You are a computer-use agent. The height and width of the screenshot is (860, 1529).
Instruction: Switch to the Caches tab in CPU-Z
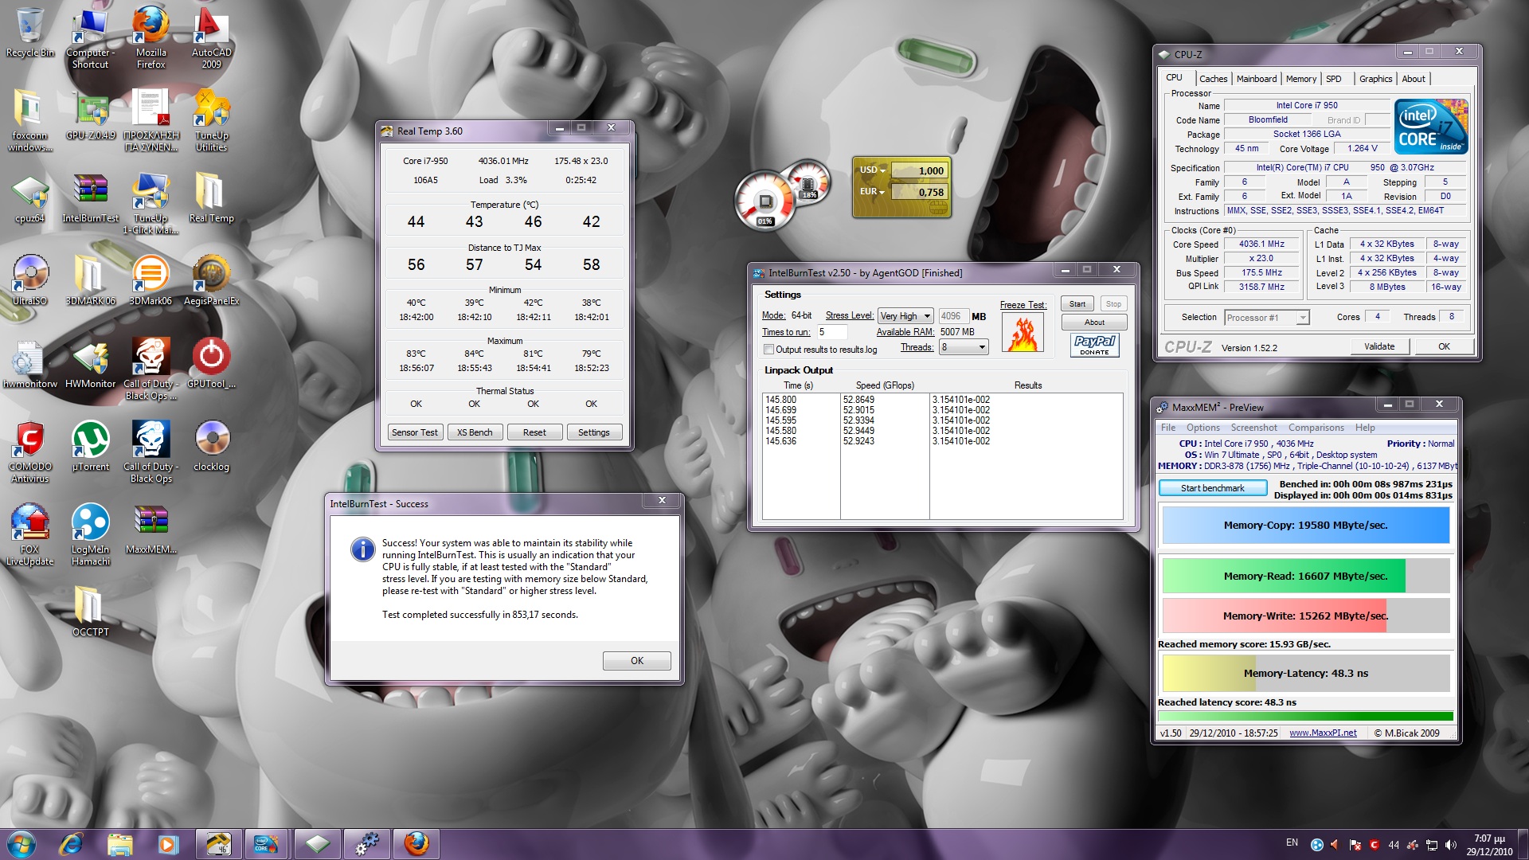[1213, 79]
